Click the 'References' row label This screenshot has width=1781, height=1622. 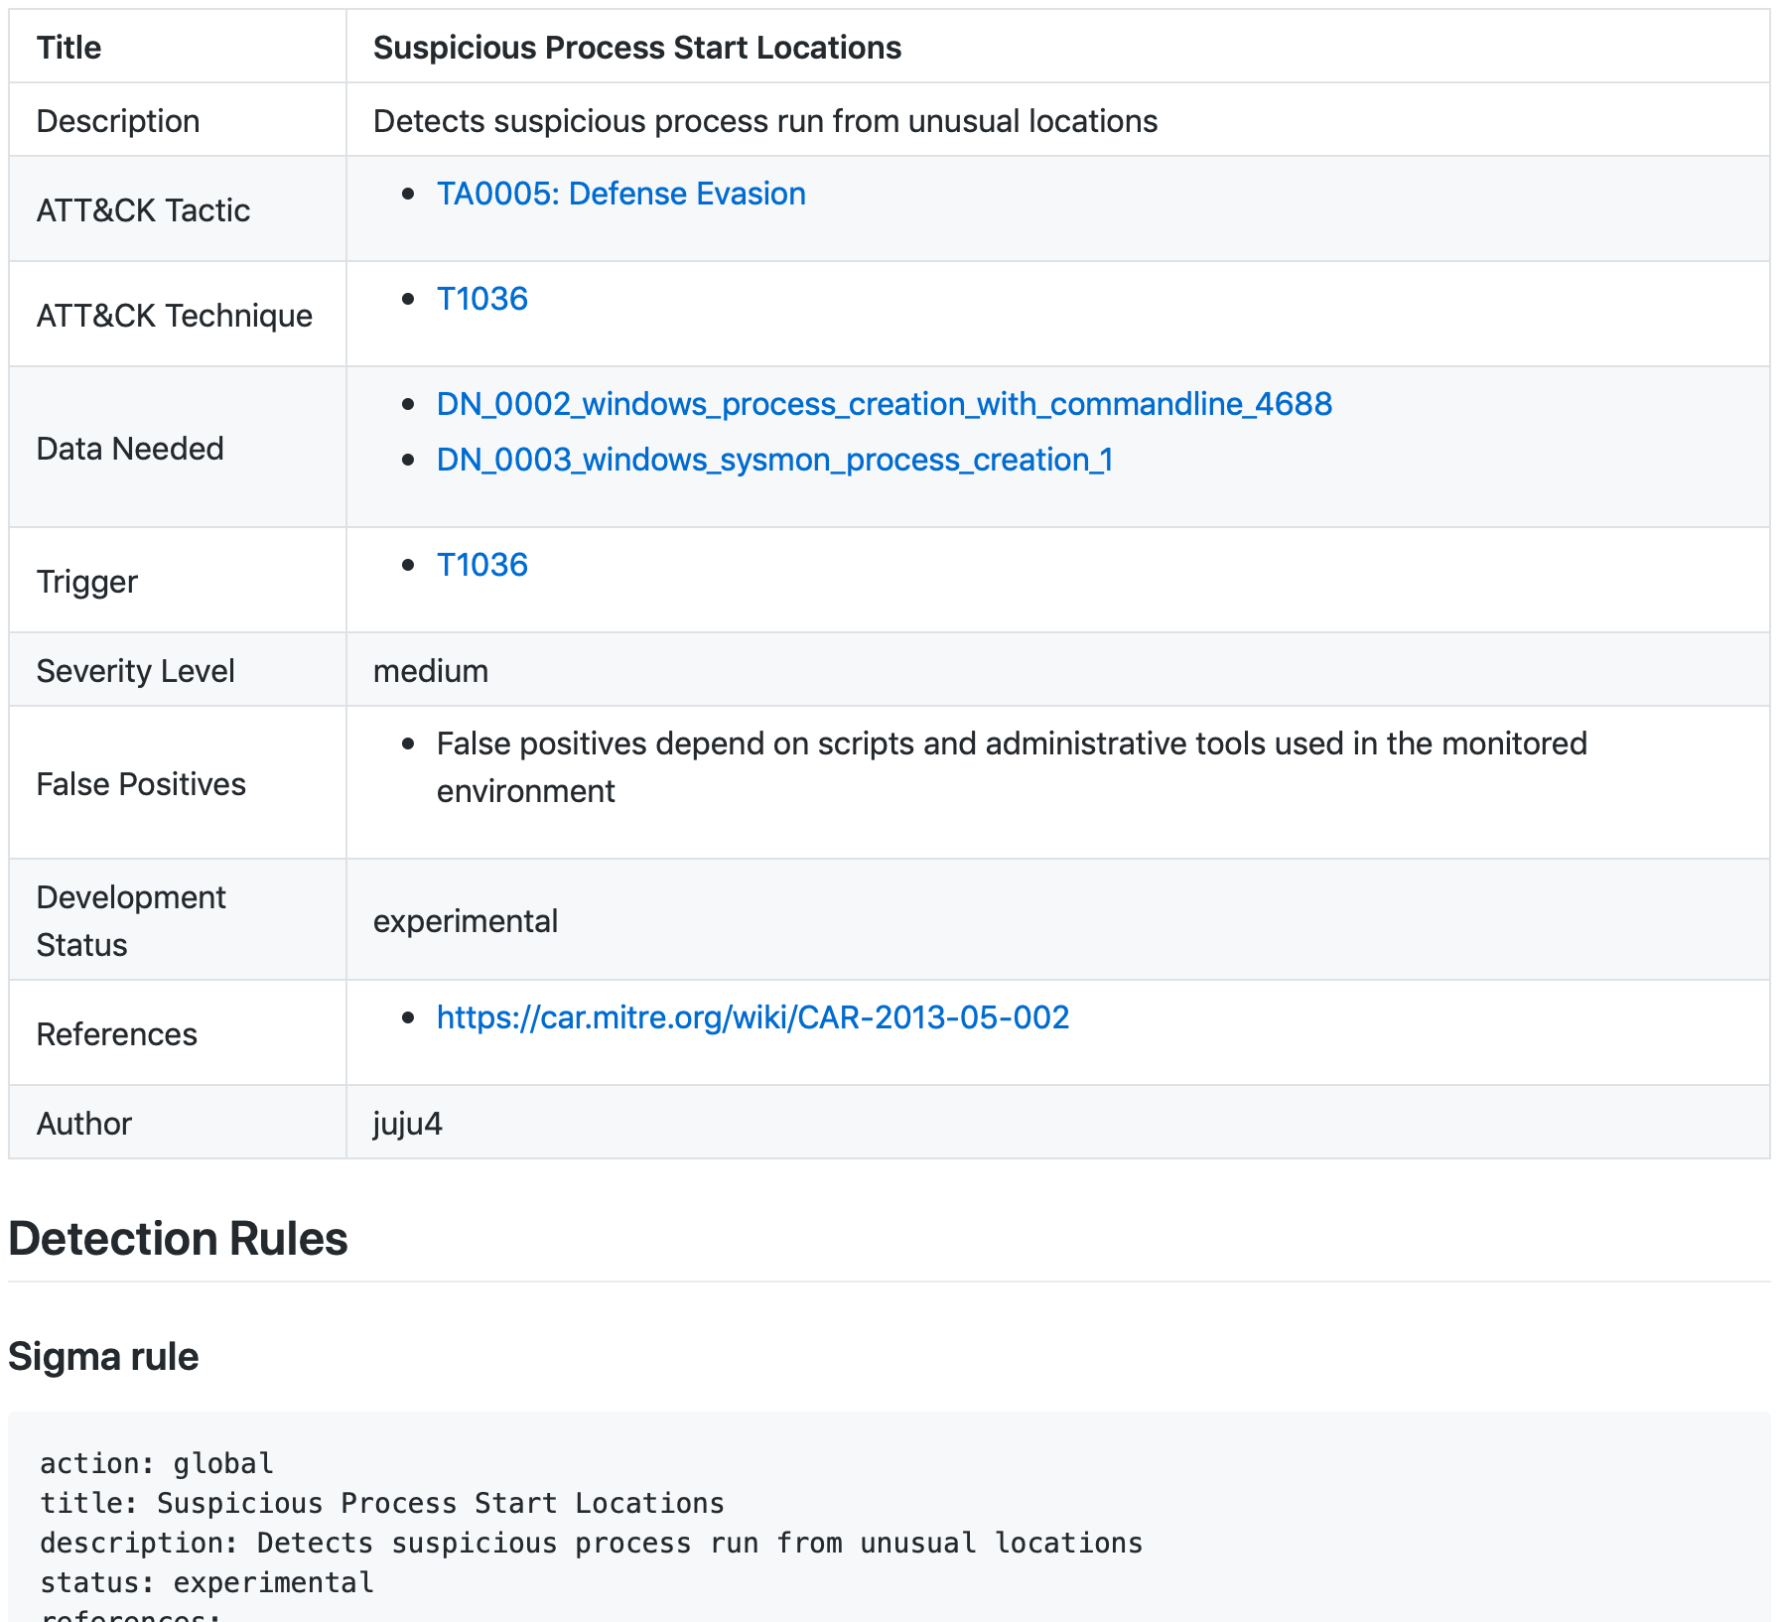(x=116, y=1034)
